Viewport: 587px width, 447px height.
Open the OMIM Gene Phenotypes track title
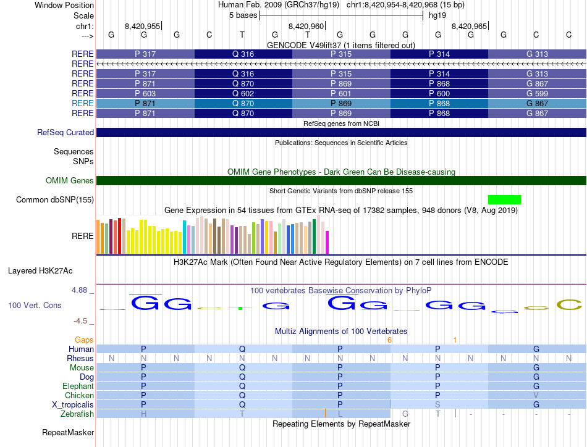point(341,172)
